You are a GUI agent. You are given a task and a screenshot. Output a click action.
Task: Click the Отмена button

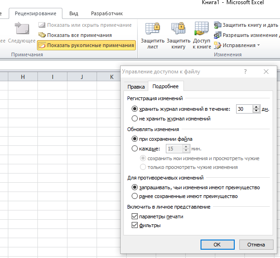256,244
